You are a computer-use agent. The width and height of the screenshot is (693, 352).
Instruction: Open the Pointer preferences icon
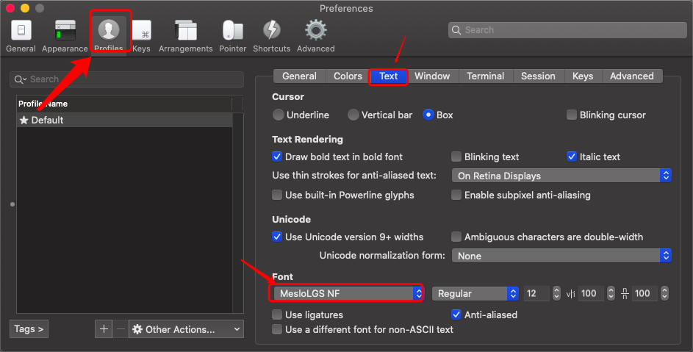click(x=232, y=32)
